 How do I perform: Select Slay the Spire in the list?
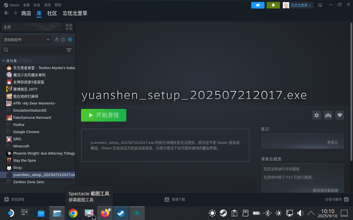(38, 161)
